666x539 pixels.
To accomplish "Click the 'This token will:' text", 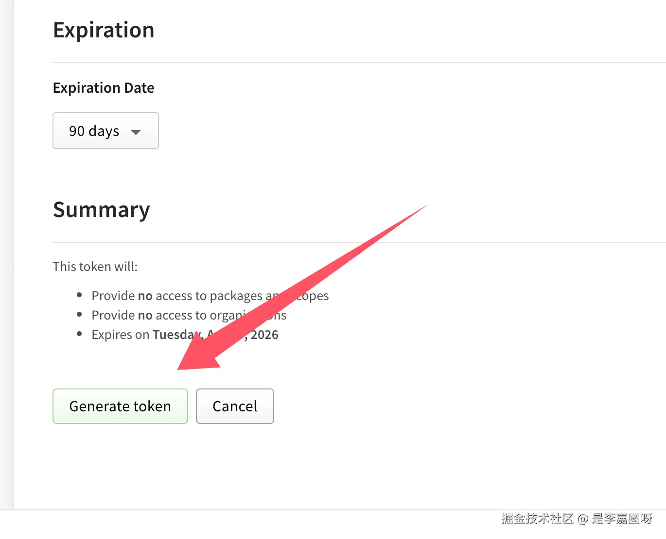I will [x=95, y=267].
